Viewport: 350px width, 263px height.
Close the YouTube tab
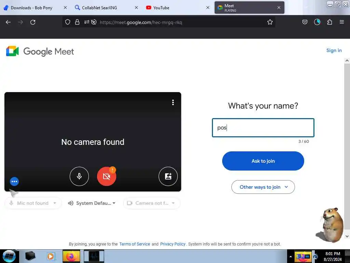pyautogui.click(x=208, y=8)
